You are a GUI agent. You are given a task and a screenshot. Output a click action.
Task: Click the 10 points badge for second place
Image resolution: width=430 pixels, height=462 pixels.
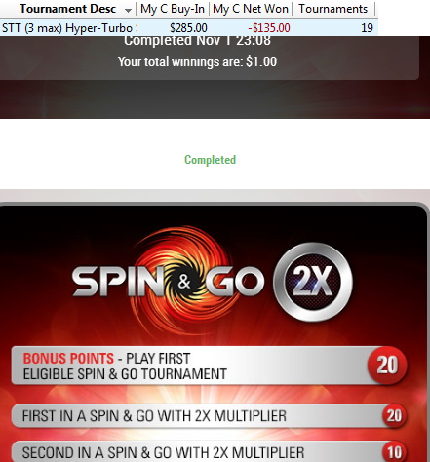point(394,452)
